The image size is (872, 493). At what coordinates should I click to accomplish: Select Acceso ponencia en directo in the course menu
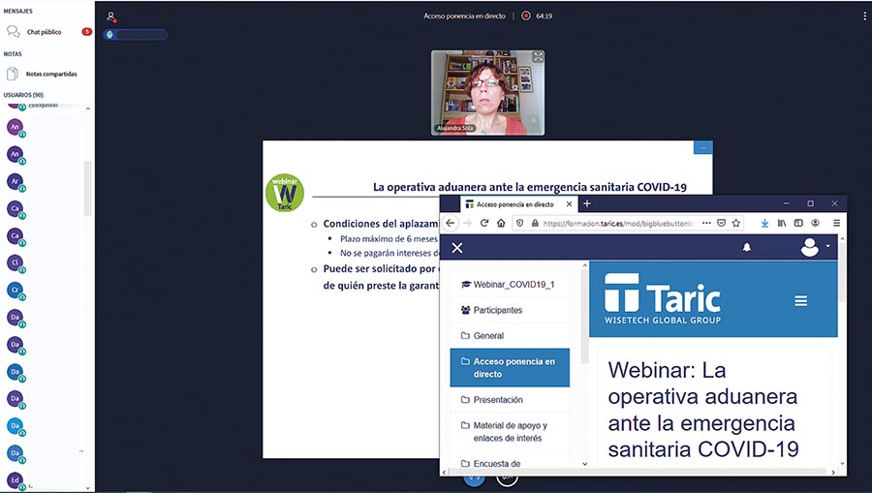(510, 367)
